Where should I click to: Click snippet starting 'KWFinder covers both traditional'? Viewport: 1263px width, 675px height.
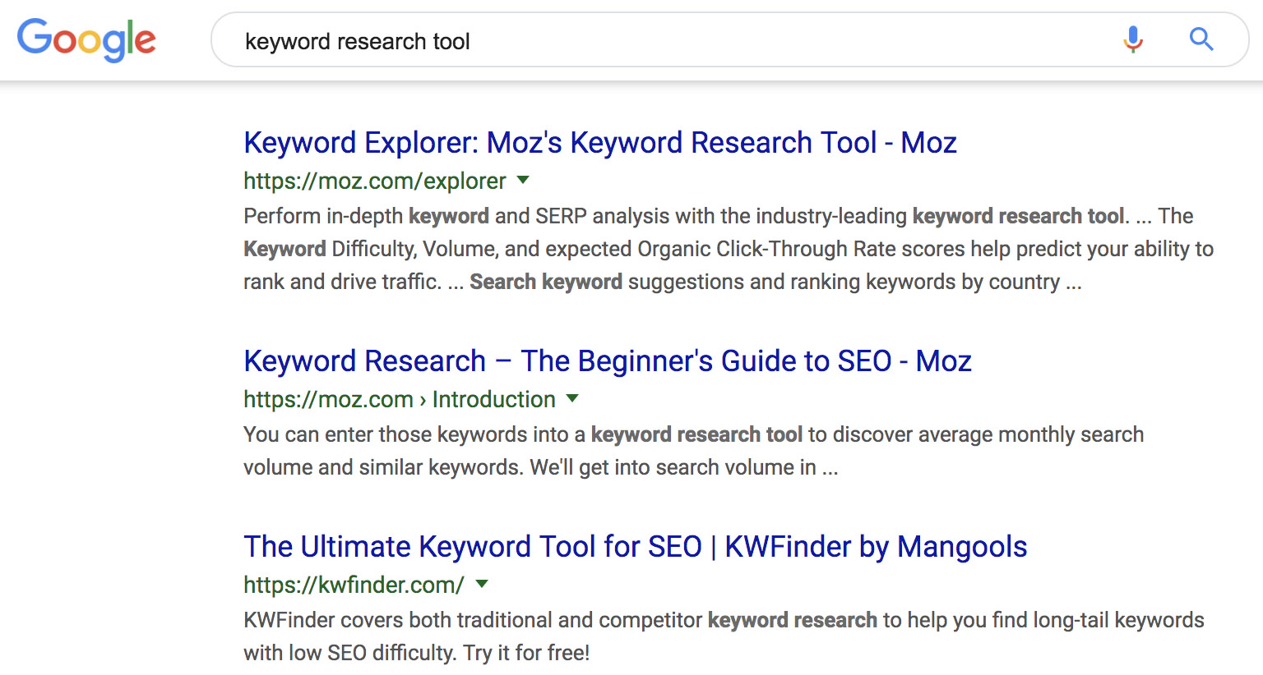724,636
